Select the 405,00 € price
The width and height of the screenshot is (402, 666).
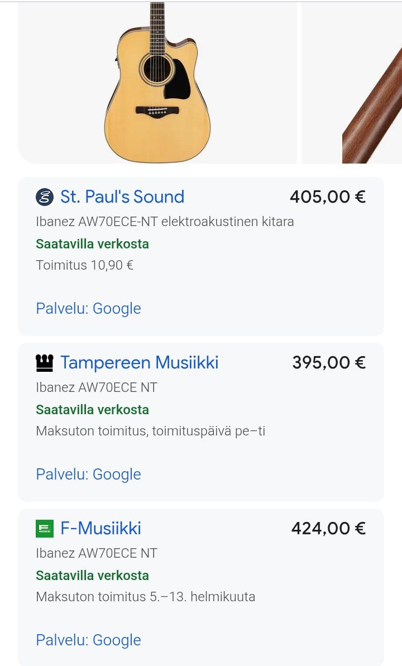[328, 197]
